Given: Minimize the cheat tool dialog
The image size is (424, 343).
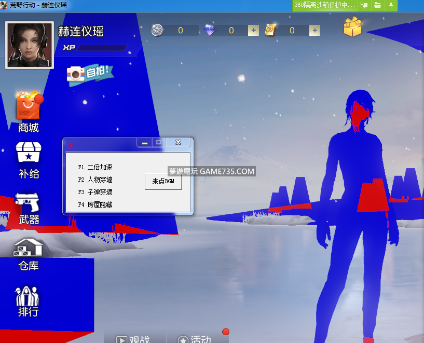Looking at the screenshot, I should [145, 143].
